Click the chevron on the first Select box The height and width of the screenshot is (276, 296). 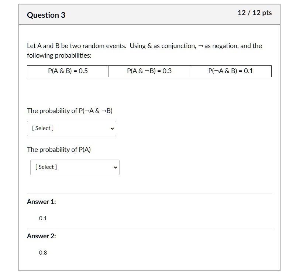click(x=112, y=128)
